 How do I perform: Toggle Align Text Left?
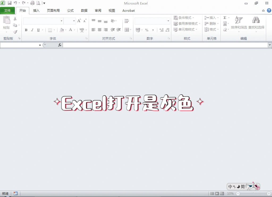(93, 30)
